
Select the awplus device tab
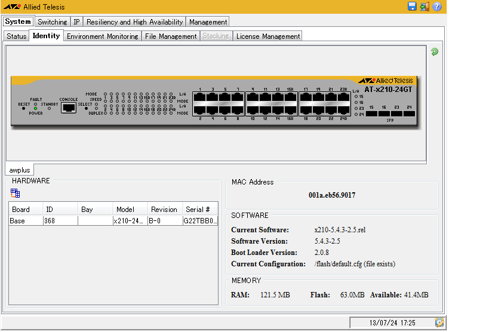[x=20, y=170]
